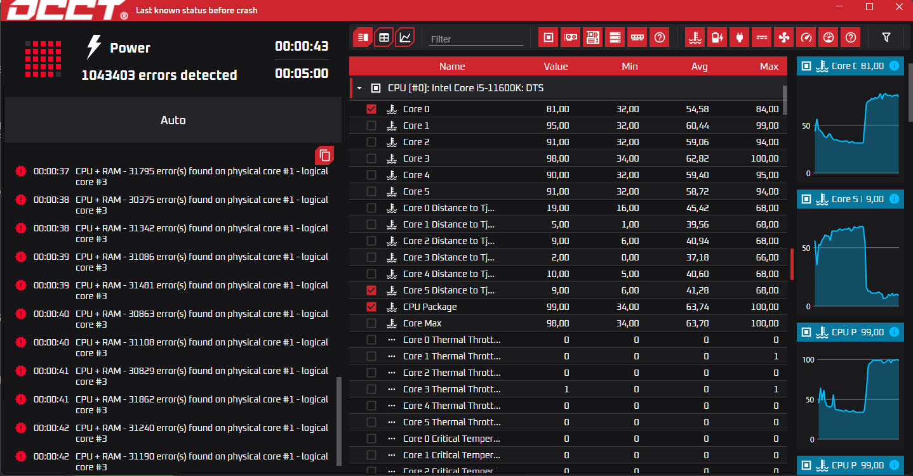This screenshot has width=913, height=476.
Task: Select error entry with 31342 errors
Action: 173,233
